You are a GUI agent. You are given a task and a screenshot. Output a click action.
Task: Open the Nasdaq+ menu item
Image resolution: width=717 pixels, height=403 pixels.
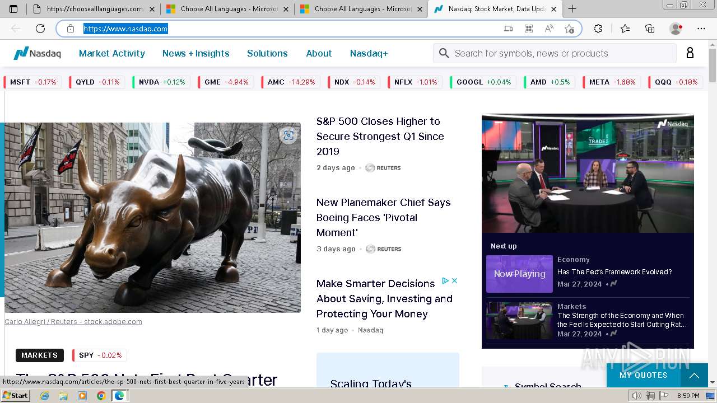tap(369, 53)
